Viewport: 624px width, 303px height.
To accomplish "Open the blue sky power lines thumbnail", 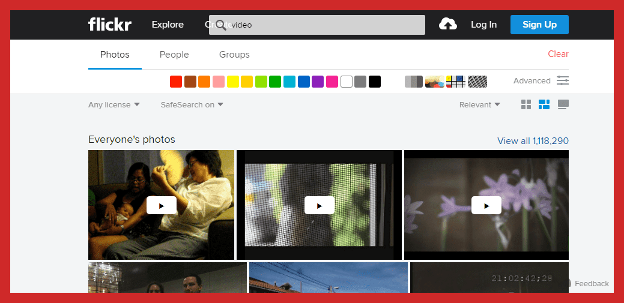I will click(x=329, y=278).
